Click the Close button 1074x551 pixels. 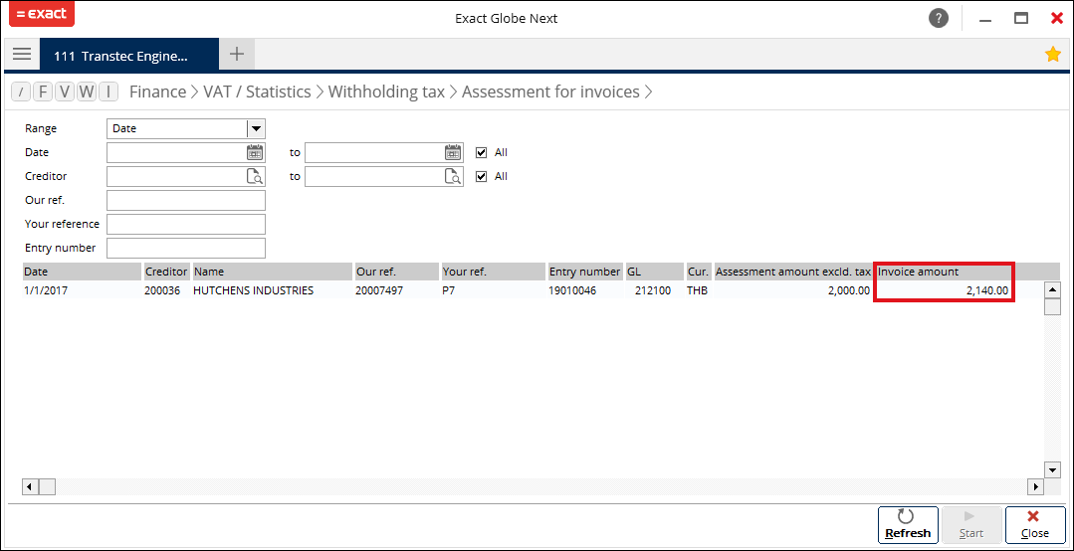point(1035,525)
